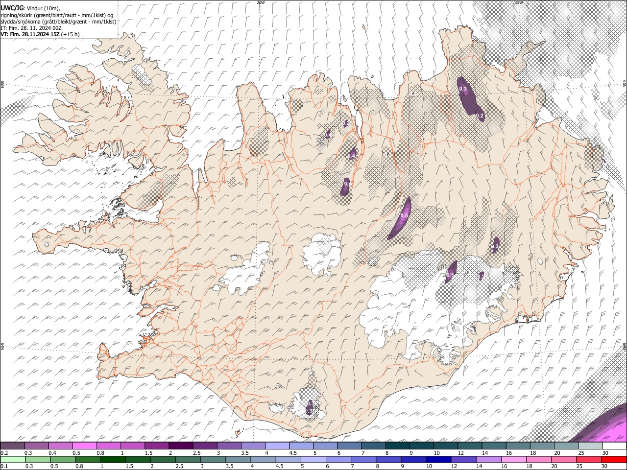Select the 14 violet swatch in lower legend

tap(488, 459)
